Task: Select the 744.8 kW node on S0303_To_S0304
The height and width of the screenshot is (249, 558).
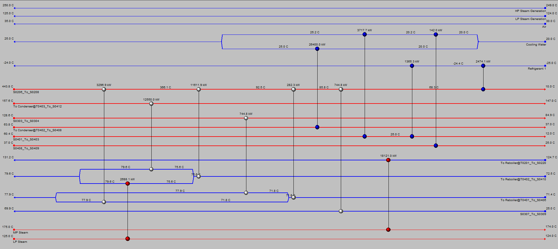Action: click(246, 118)
